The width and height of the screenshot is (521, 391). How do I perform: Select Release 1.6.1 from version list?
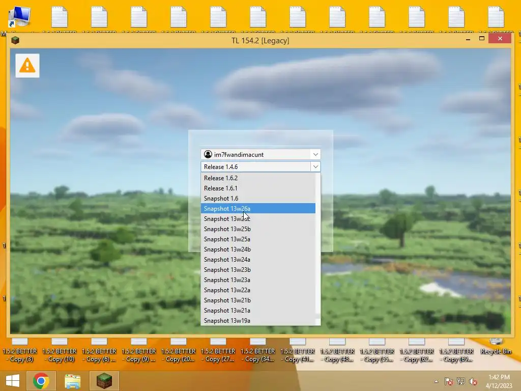coord(258,188)
